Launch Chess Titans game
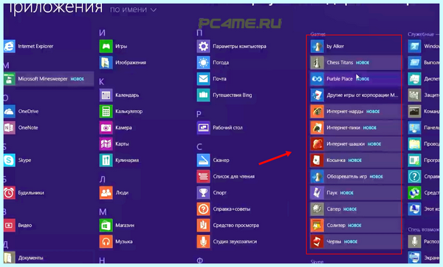443x267 pixels. [355, 63]
